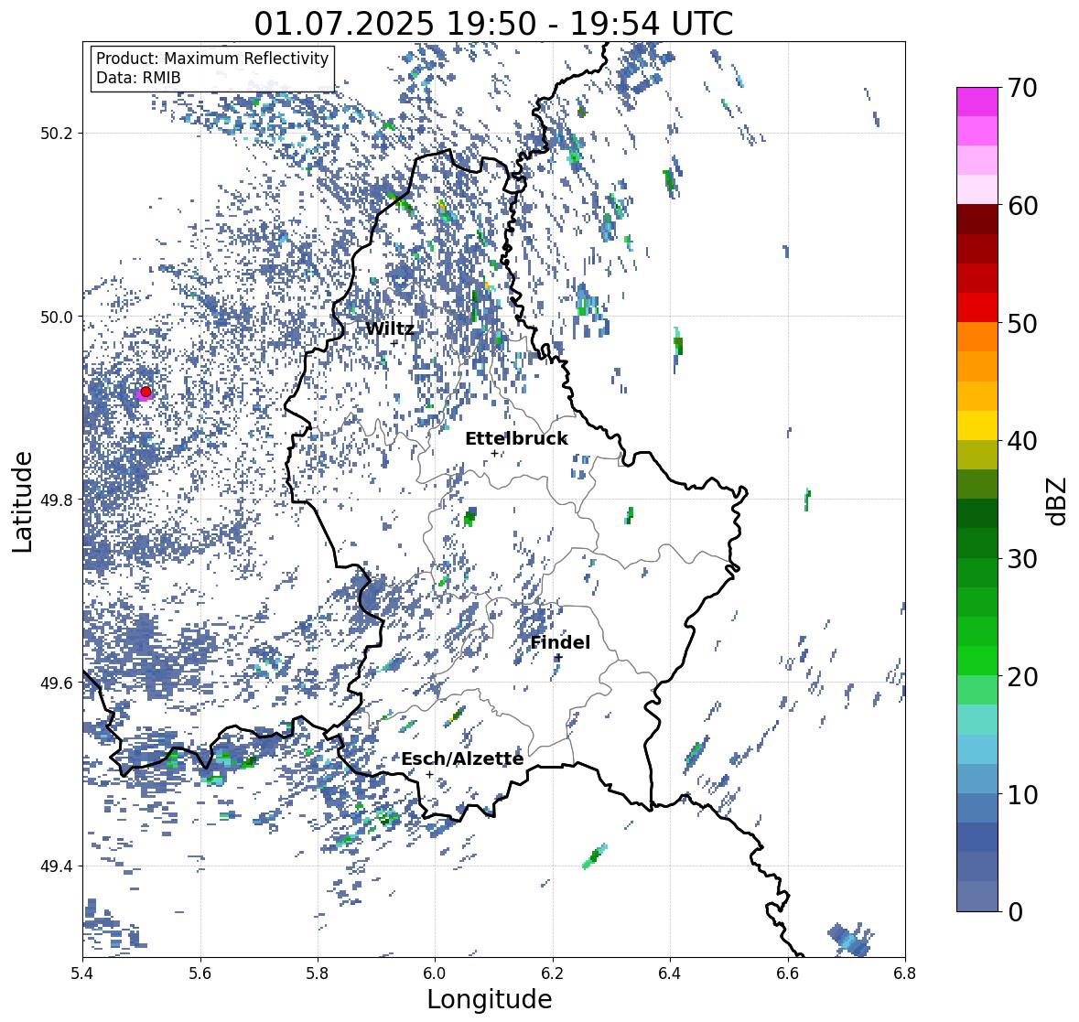
Task: Click the Esch/Alzette city label
Action: (462, 758)
